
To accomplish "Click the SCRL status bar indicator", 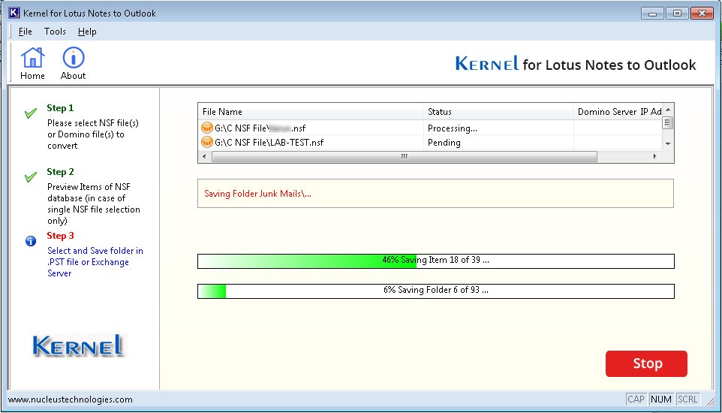I will [x=687, y=399].
